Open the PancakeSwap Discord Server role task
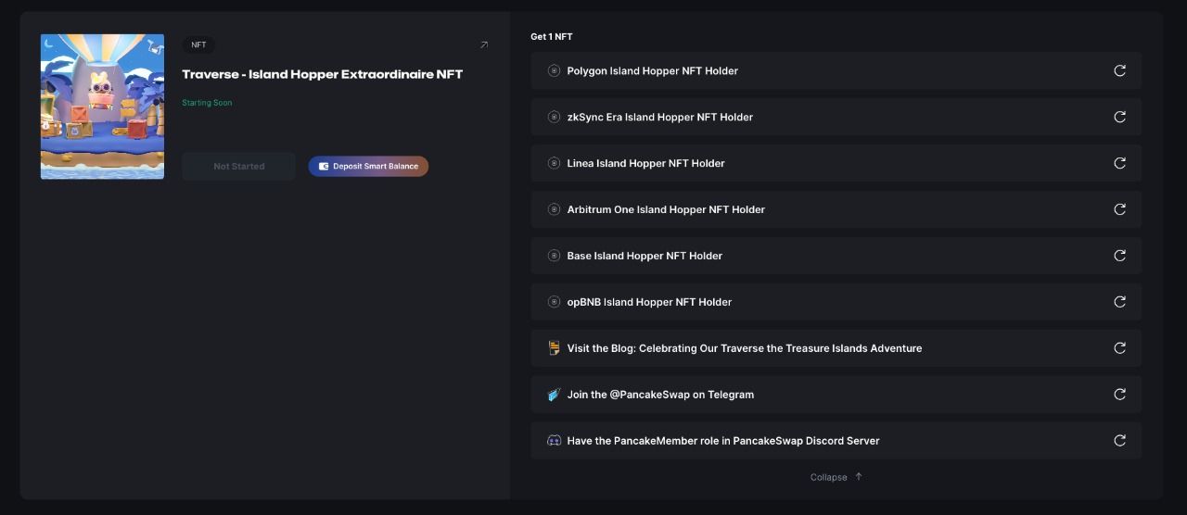This screenshot has height=515, width=1187. click(x=722, y=441)
